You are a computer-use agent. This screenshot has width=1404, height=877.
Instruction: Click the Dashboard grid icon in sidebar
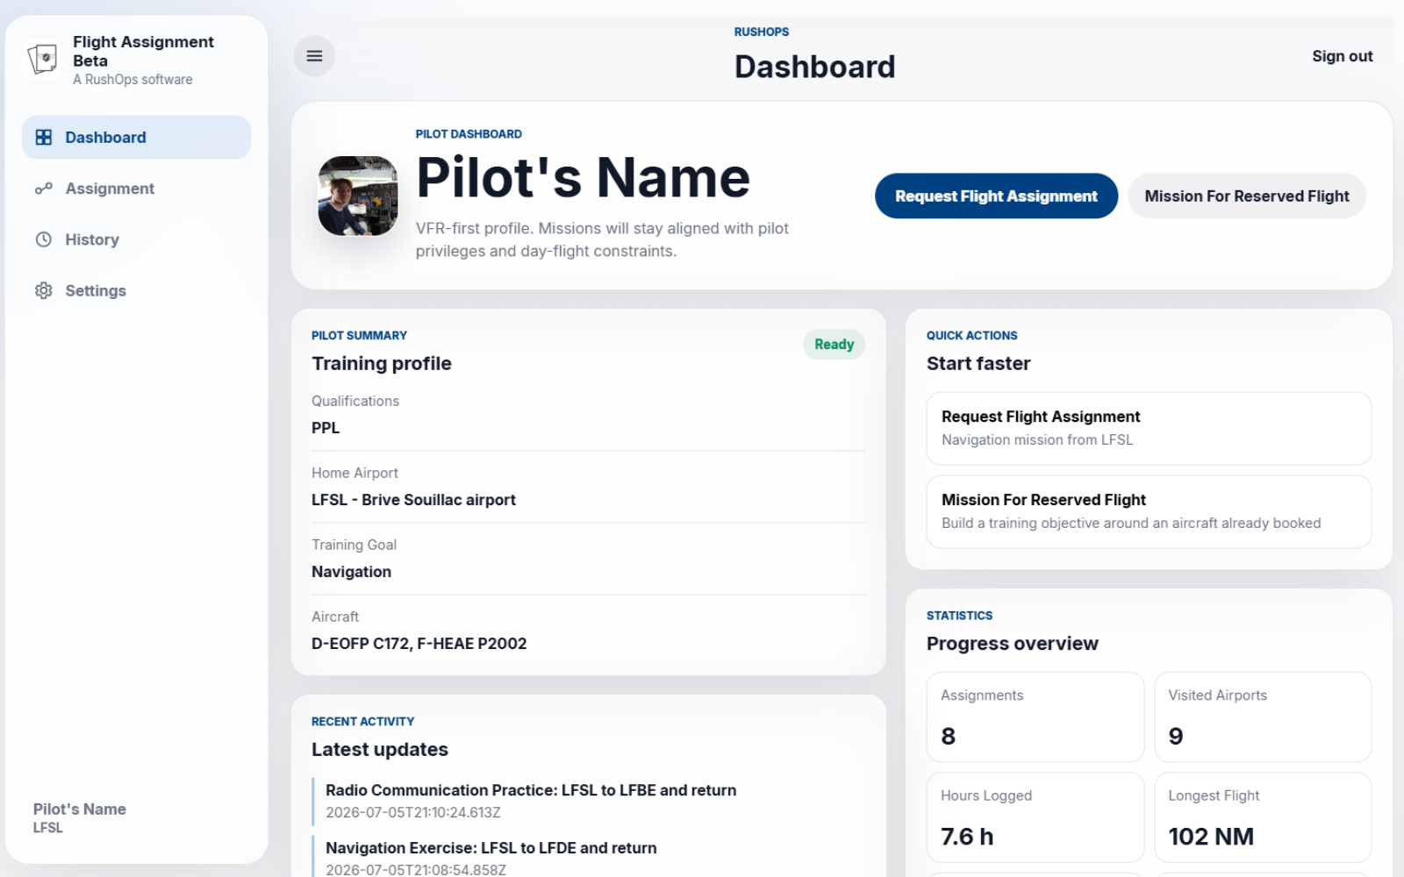pos(43,137)
